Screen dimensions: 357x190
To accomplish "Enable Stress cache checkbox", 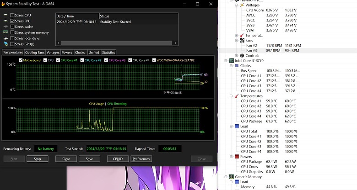I will coord(12,26).
